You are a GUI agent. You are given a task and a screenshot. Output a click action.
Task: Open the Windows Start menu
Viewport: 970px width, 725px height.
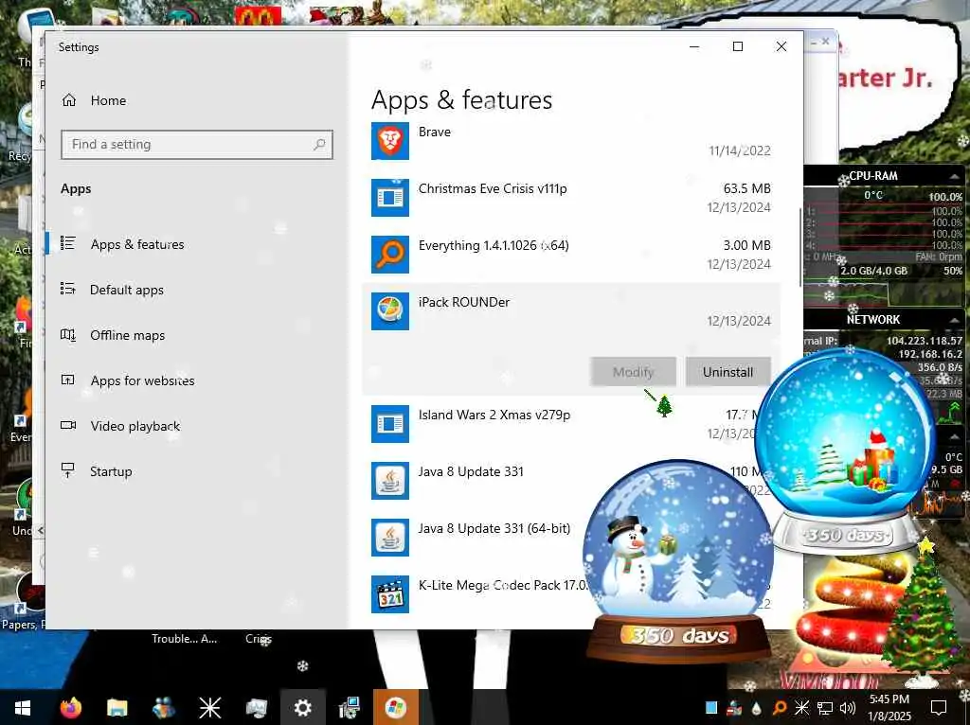pyautogui.click(x=23, y=708)
